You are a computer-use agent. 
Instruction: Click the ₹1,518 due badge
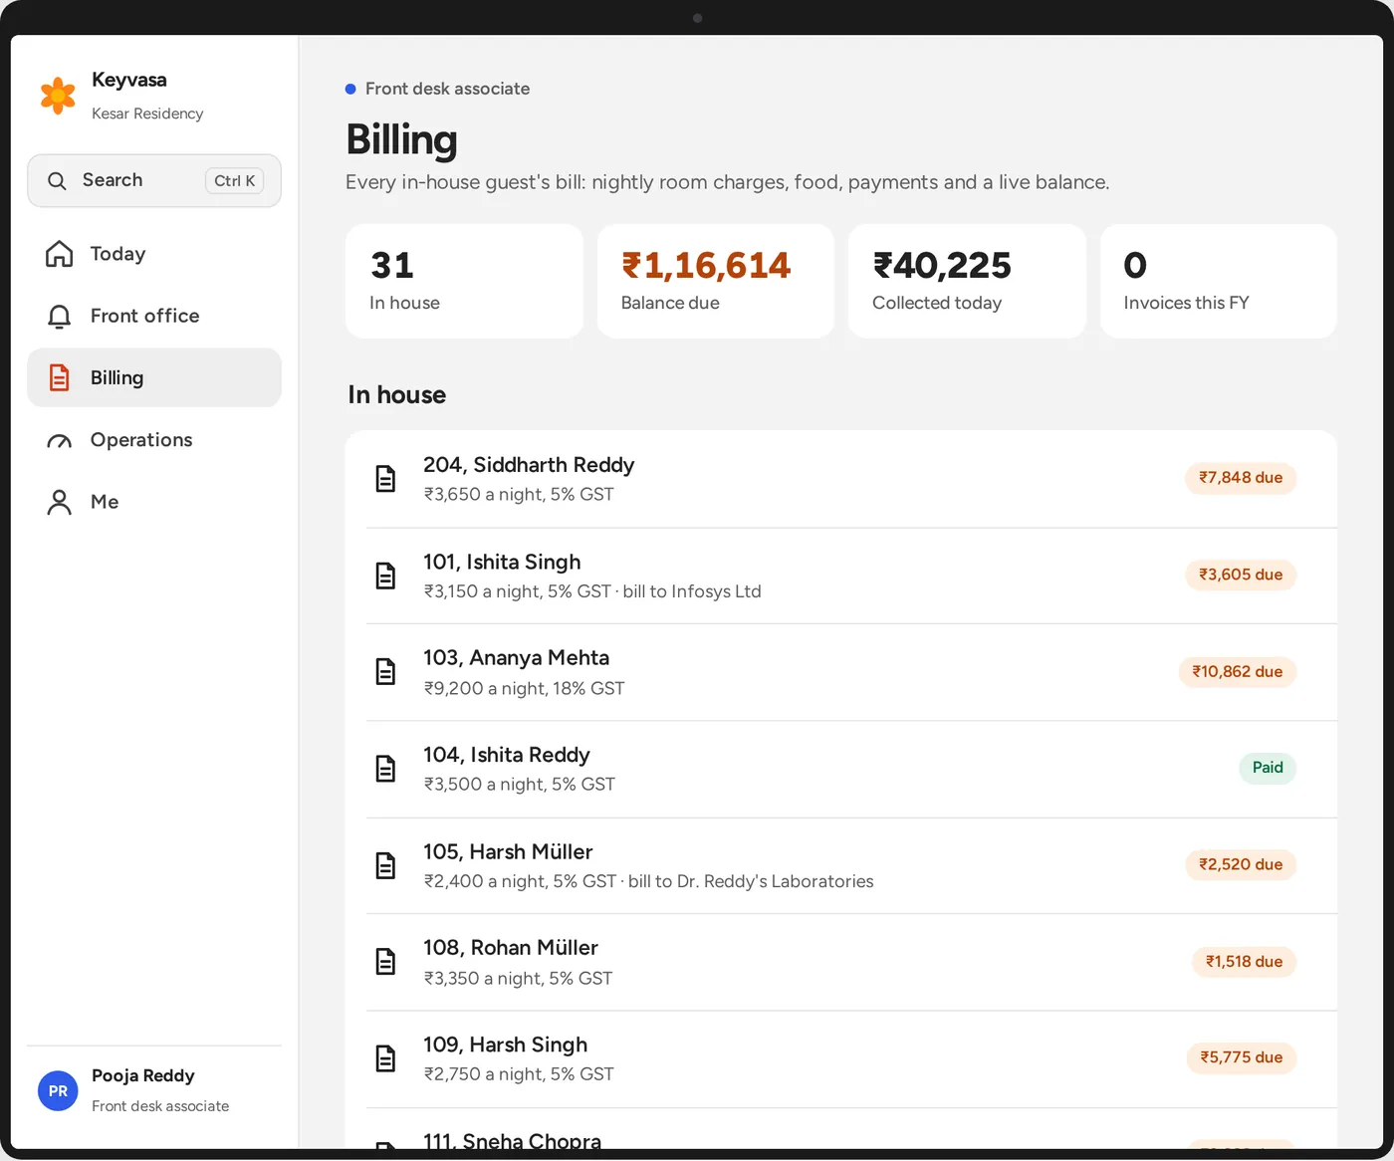[x=1245, y=962]
